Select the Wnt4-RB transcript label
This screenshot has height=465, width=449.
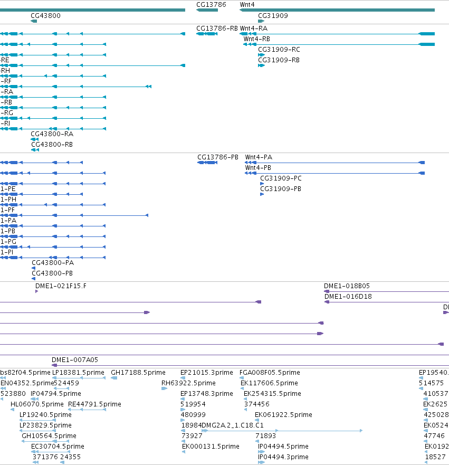(x=256, y=39)
